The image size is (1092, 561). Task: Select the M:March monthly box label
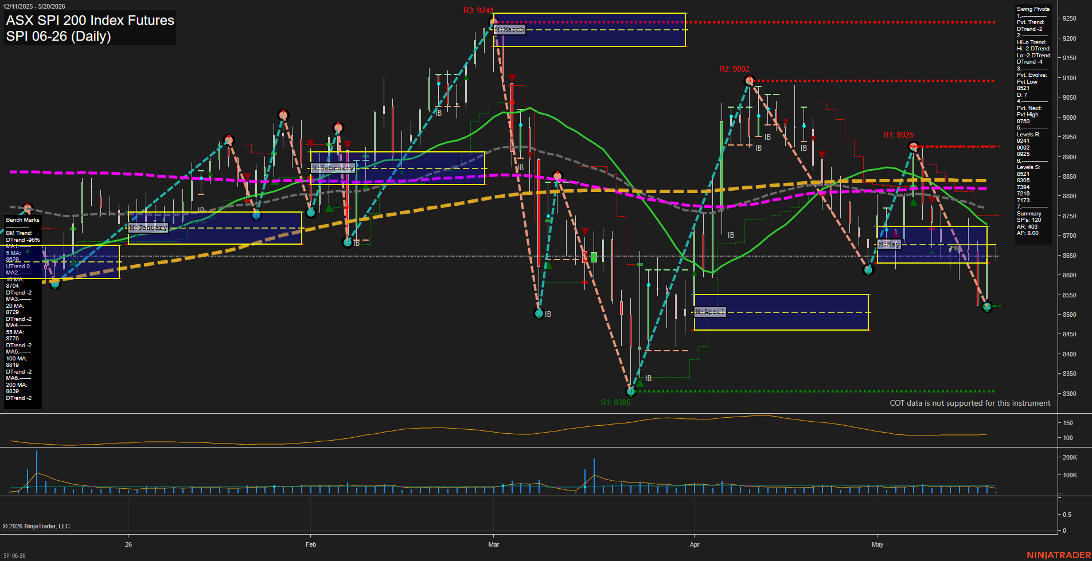pos(509,29)
